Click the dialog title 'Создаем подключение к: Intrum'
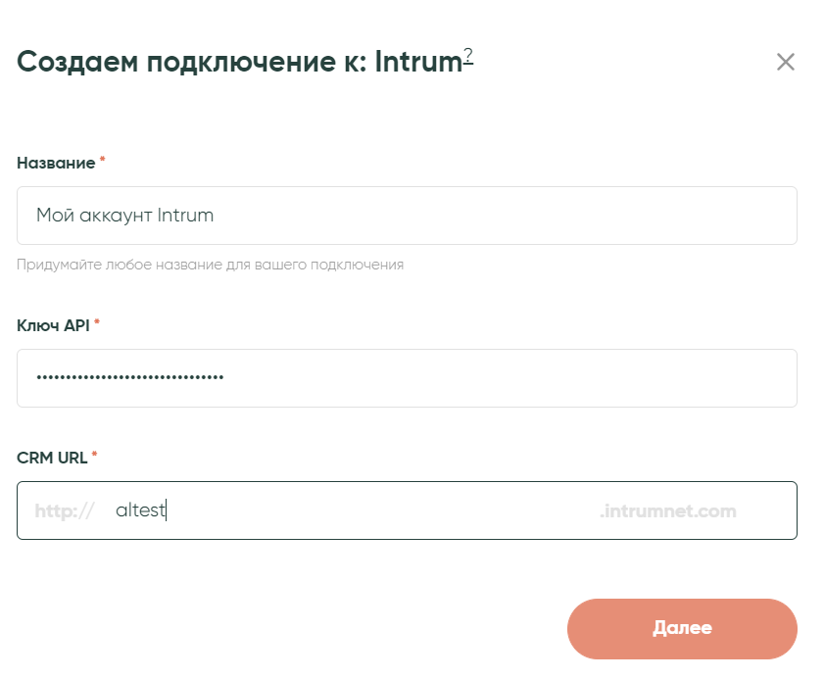 pos(238,63)
